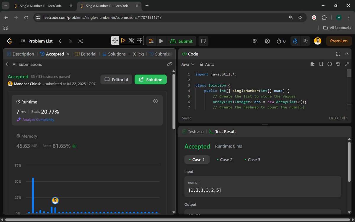Click the nums input value box

tap(263, 186)
